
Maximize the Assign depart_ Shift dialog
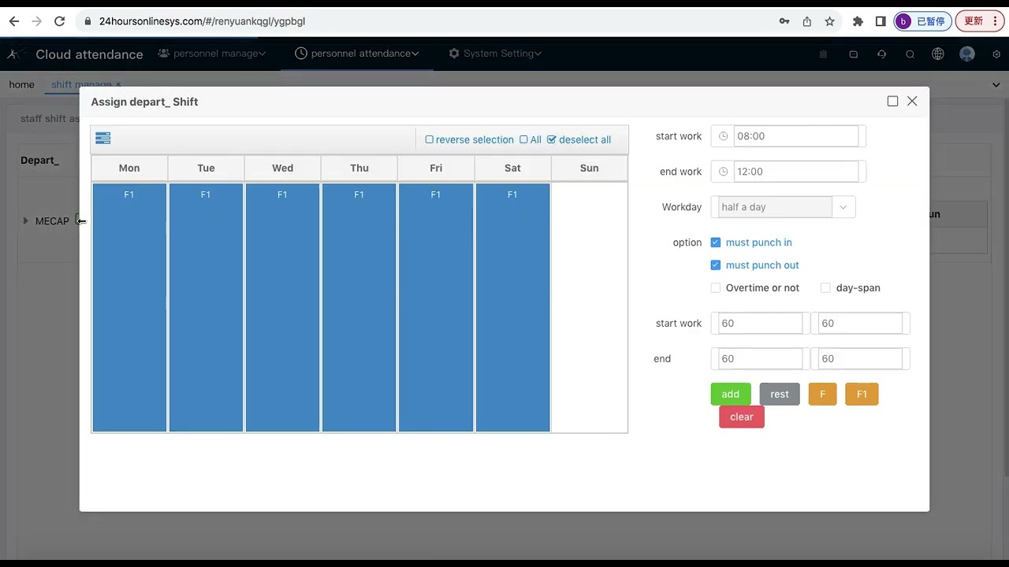pyautogui.click(x=892, y=101)
